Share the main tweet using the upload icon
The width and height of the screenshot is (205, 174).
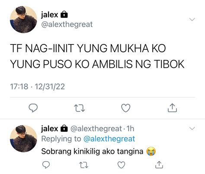click(x=172, y=108)
